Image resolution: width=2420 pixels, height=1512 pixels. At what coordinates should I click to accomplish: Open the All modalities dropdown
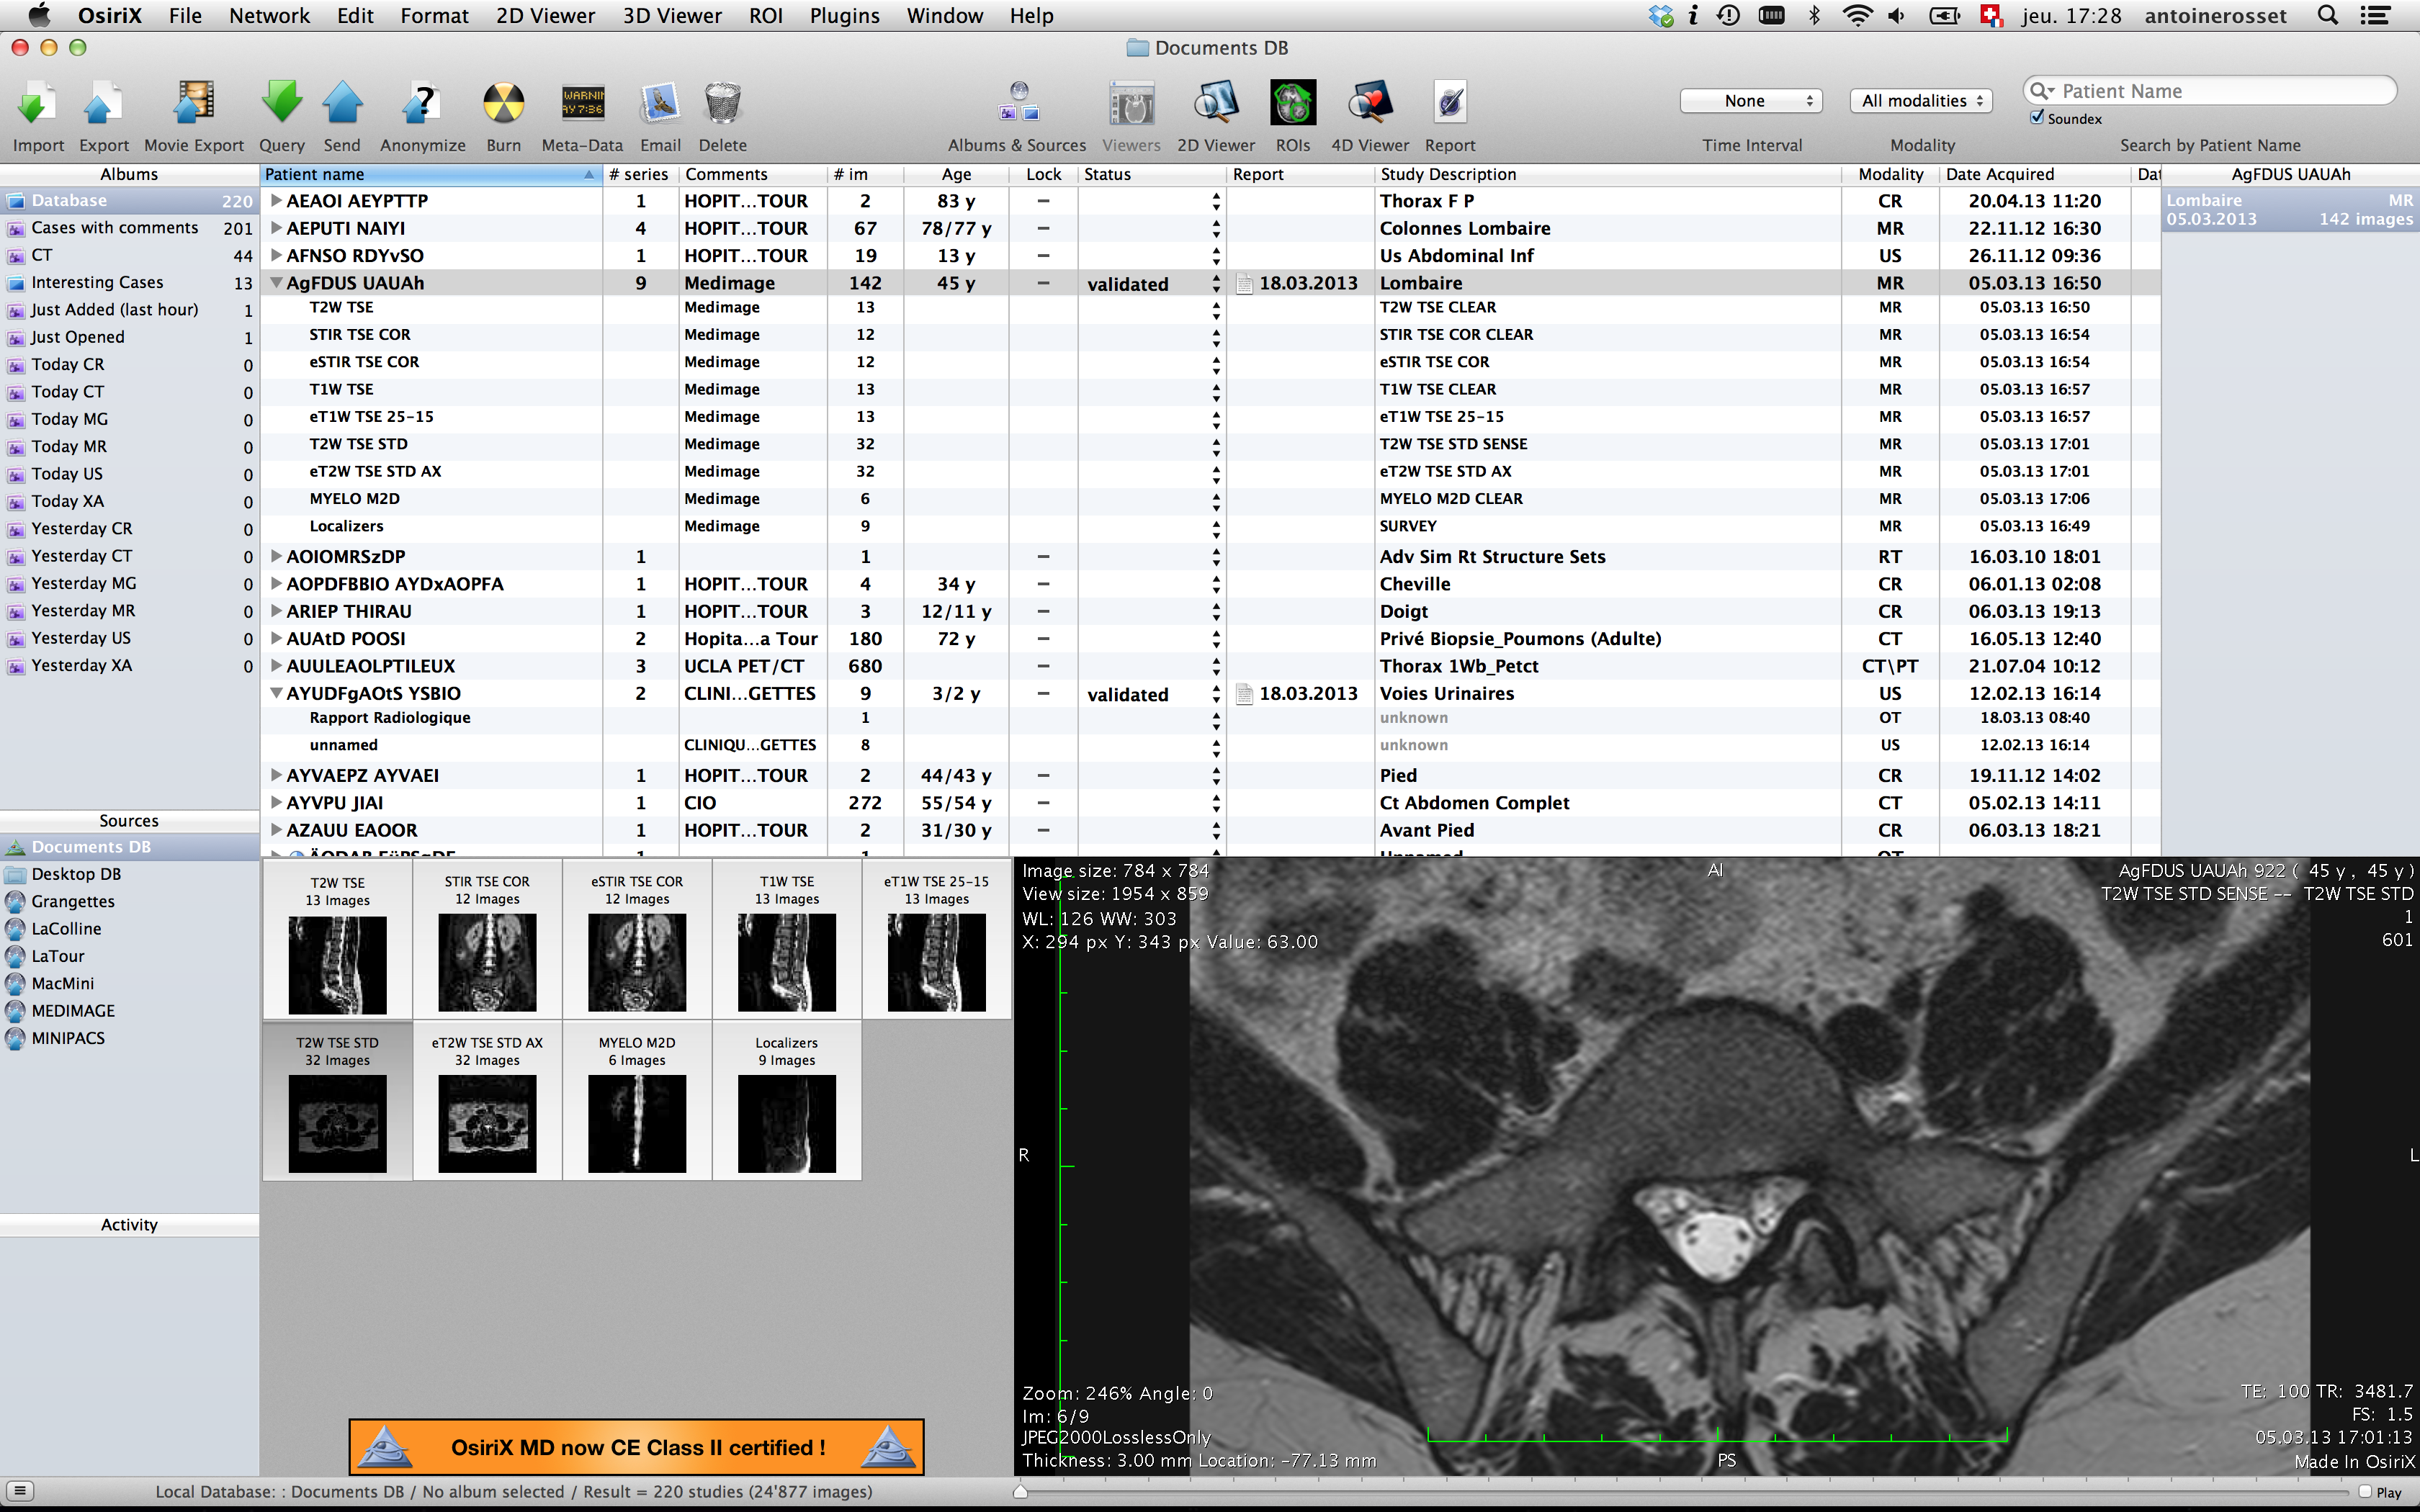(x=1921, y=100)
